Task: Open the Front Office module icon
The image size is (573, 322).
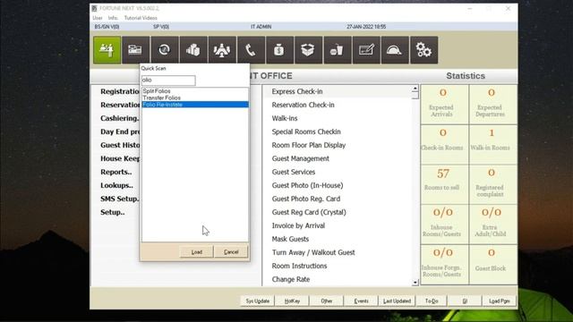Action: (107, 50)
